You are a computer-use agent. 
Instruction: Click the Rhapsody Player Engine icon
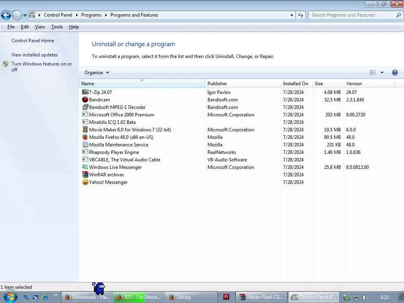tap(85, 152)
